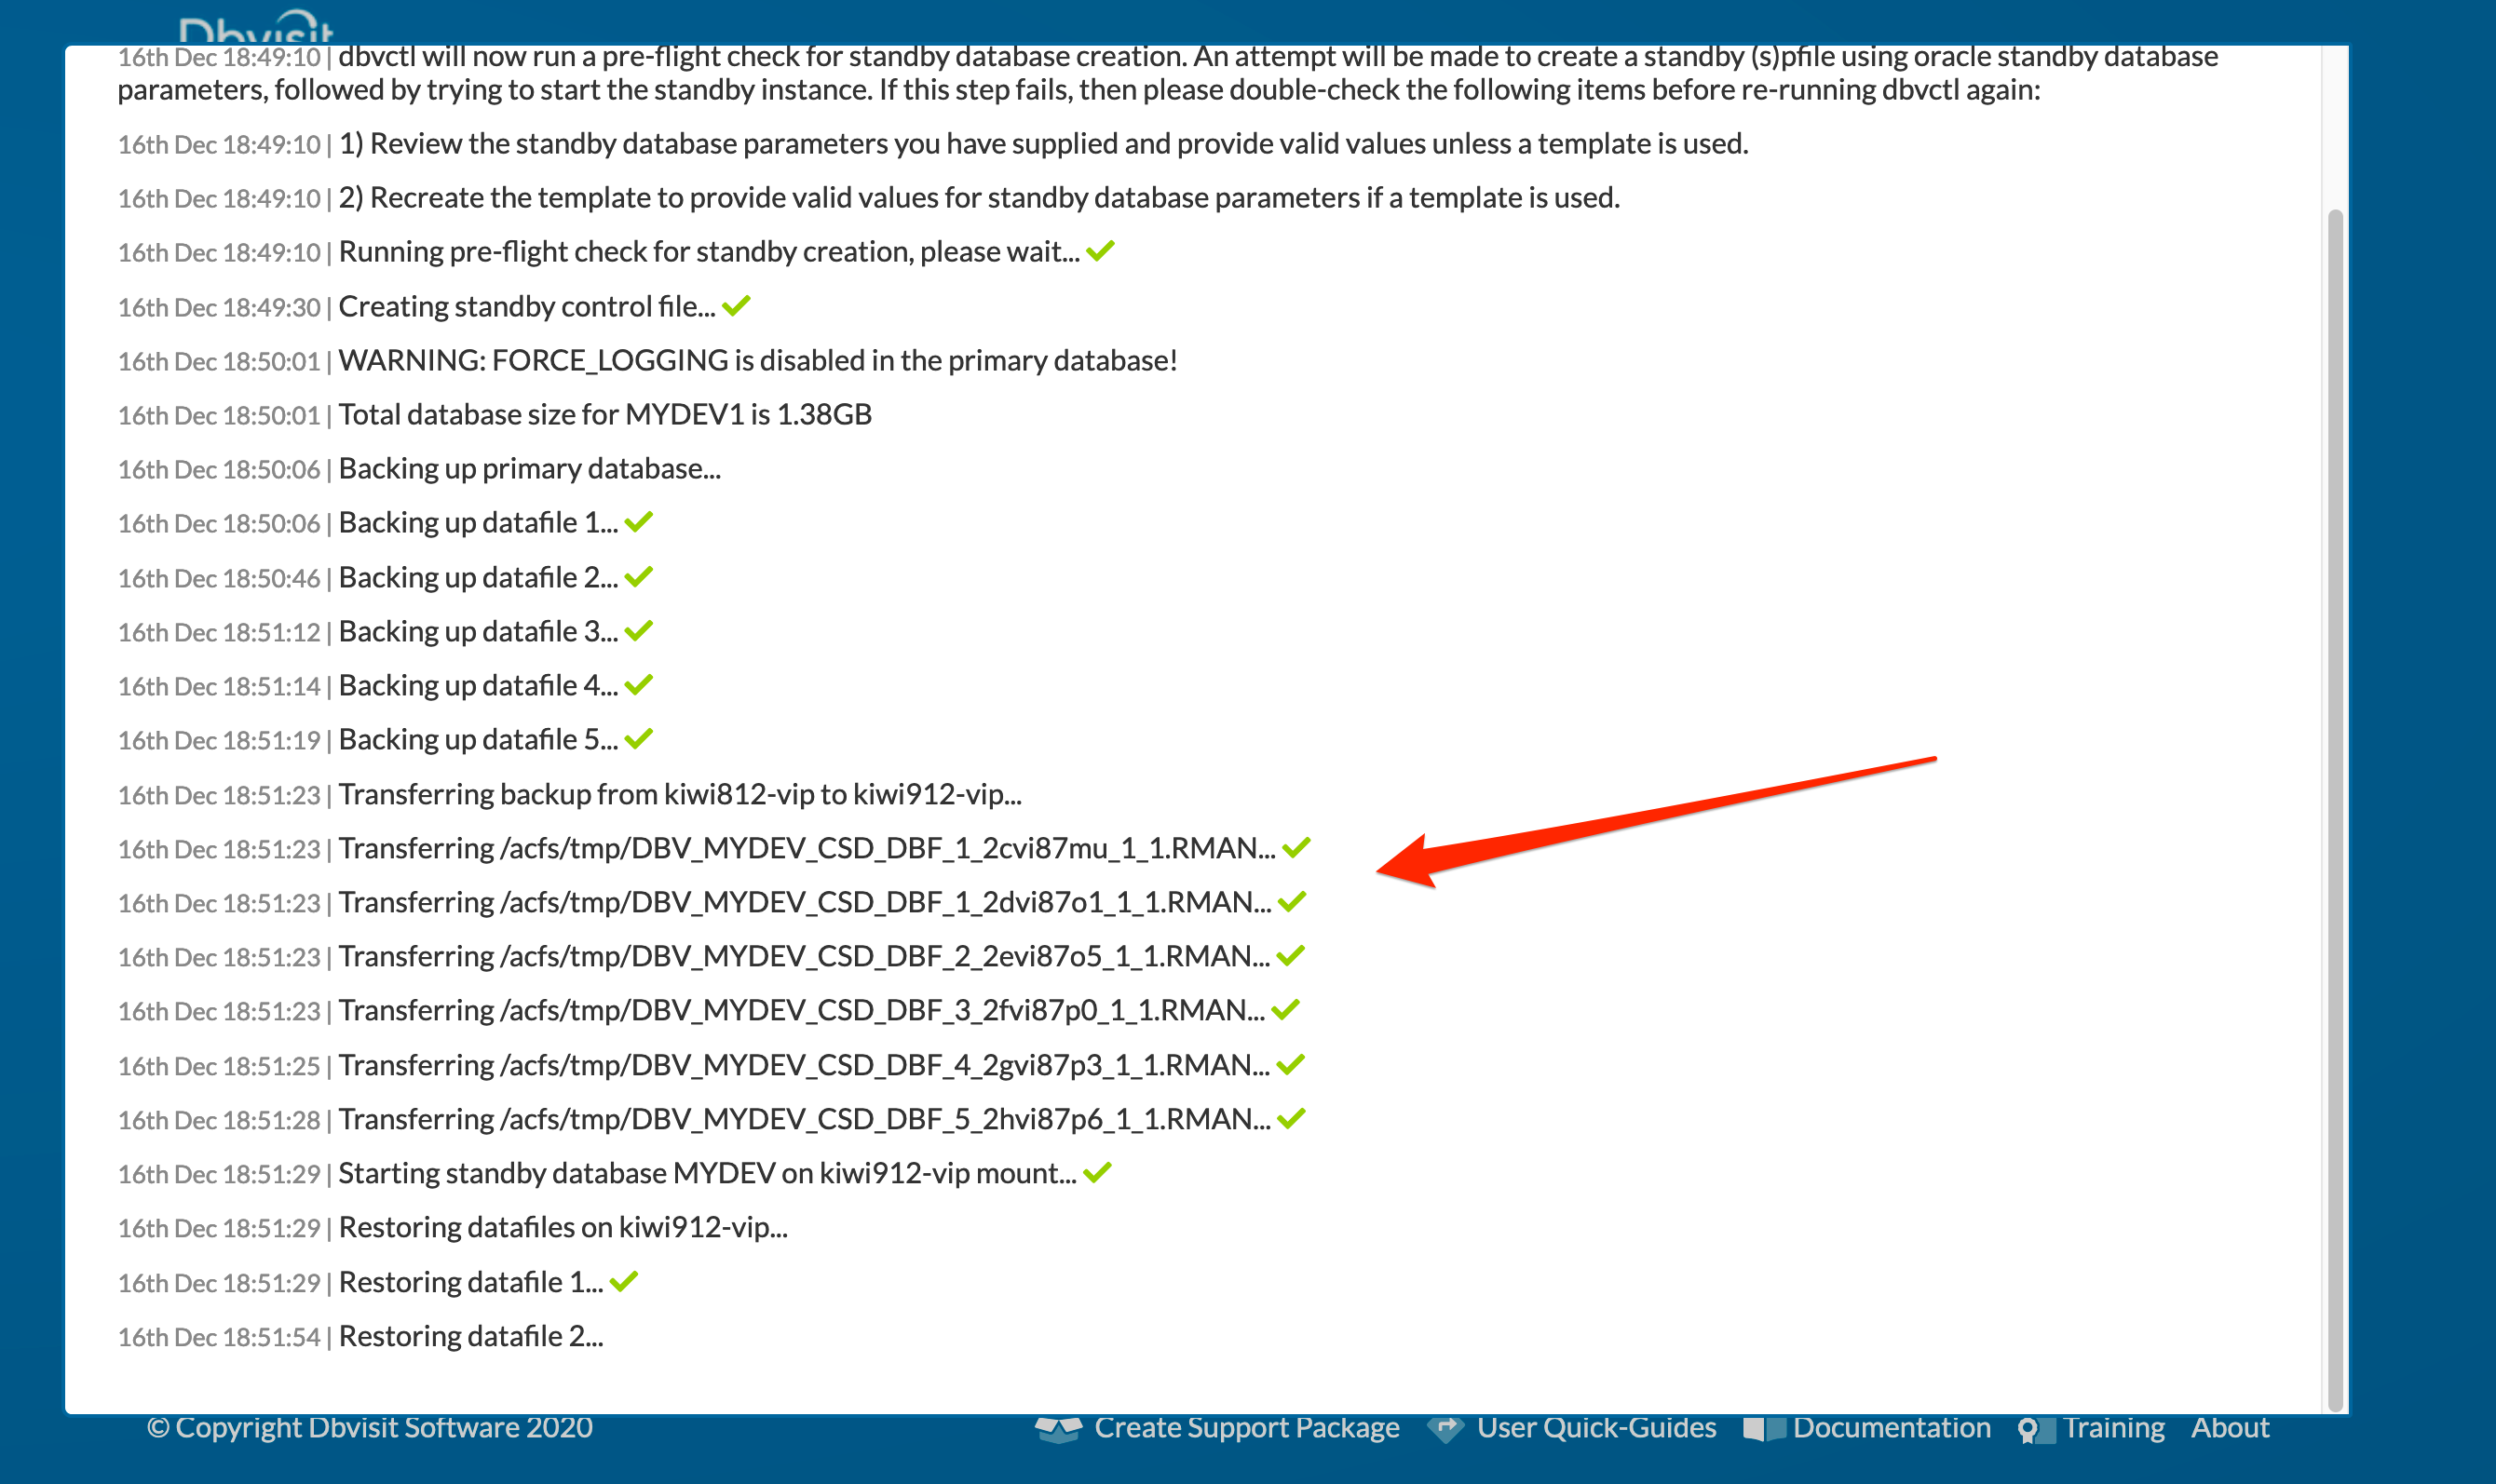The image size is (2496, 1484).
Task: Click the User Quick-Guides arrow icon
Action: click(x=1445, y=1429)
